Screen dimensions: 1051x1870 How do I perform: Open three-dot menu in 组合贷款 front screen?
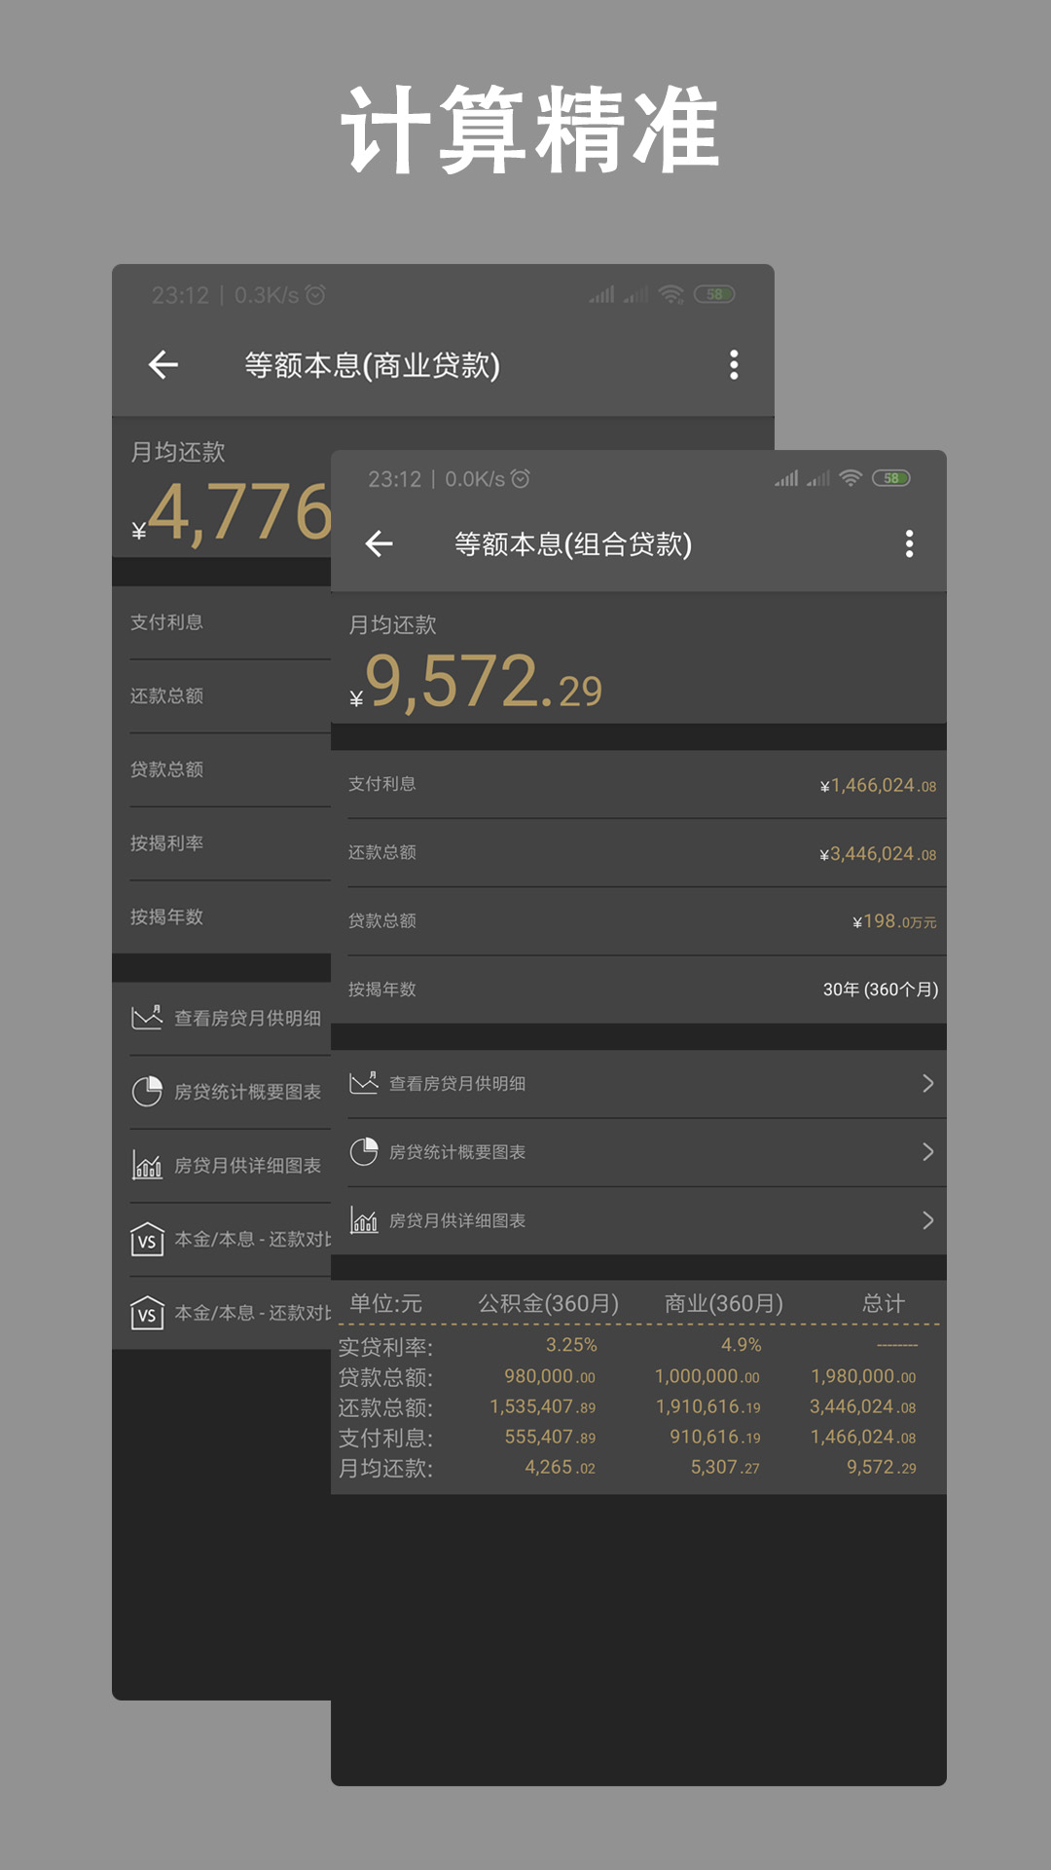coord(909,543)
